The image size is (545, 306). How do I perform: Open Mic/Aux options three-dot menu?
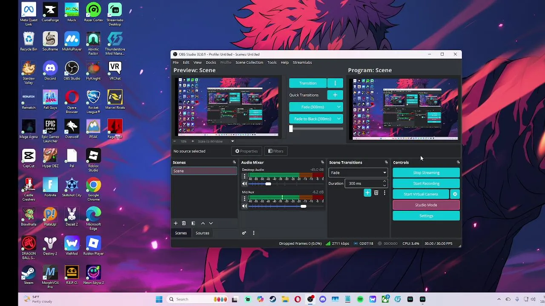point(244,198)
